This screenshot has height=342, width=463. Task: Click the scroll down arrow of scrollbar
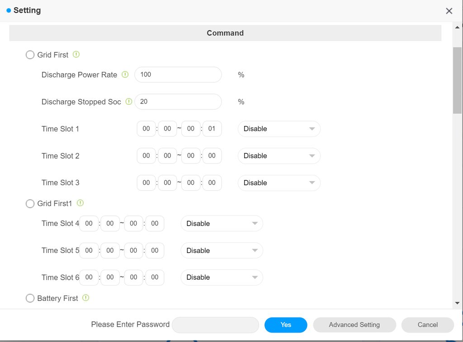[x=457, y=303]
